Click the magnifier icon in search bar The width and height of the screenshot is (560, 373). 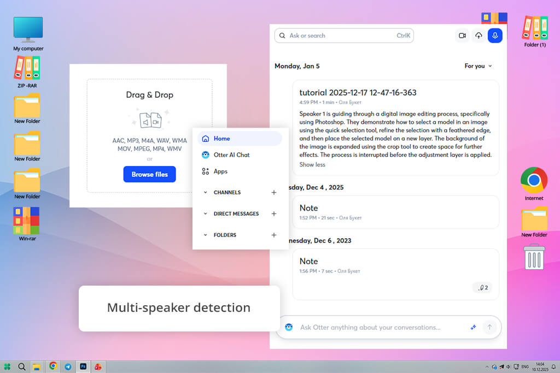pyautogui.click(x=282, y=35)
